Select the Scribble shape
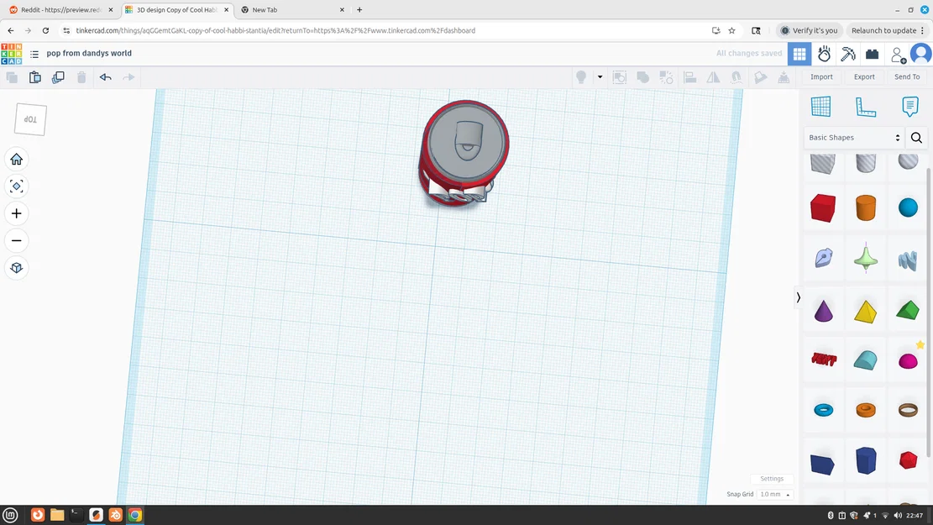The width and height of the screenshot is (933, 525). coord(908,260)
